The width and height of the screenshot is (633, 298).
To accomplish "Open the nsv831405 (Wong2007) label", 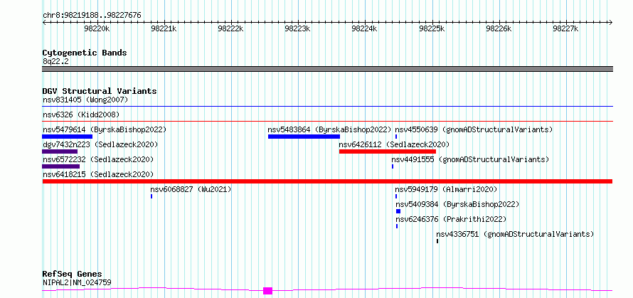I will pos(85,100).
